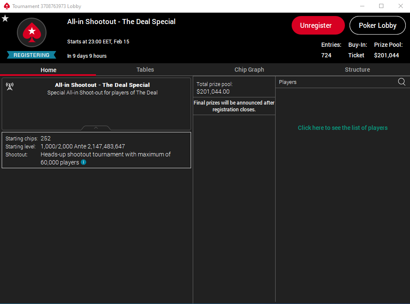
Task: Select the 'Starts at 23:00 EET, Feb 15' text
Action: [x=98, y=42]
